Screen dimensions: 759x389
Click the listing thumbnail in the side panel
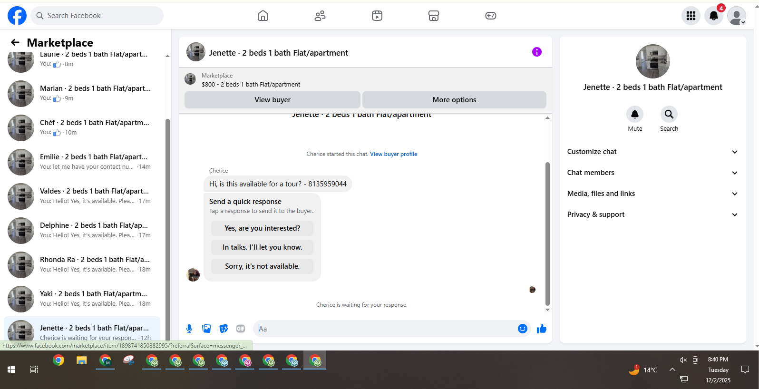(x=653, y=61)
